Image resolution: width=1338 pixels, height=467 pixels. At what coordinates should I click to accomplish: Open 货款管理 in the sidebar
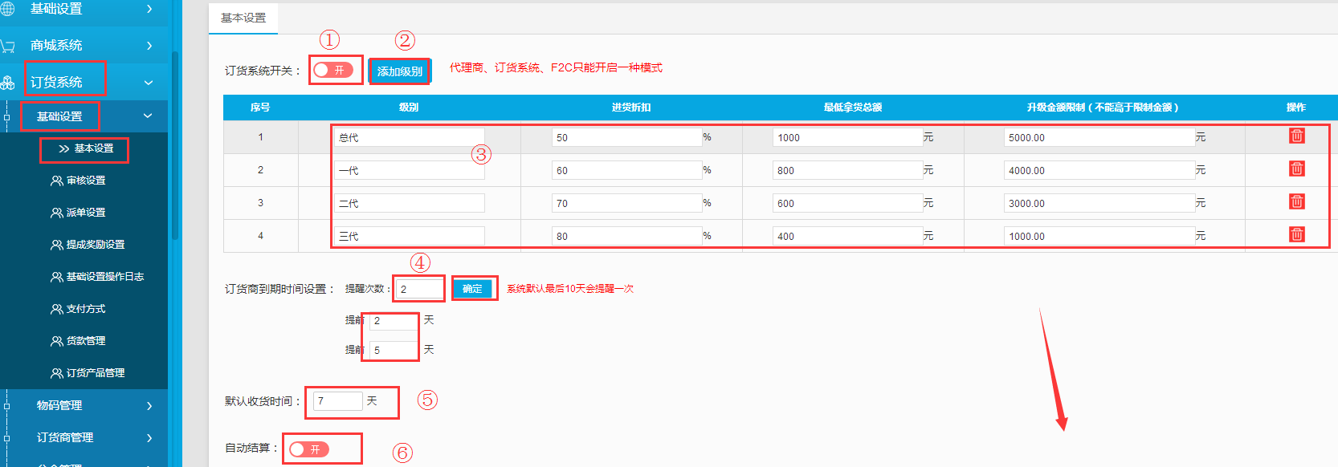pos(86,341)
